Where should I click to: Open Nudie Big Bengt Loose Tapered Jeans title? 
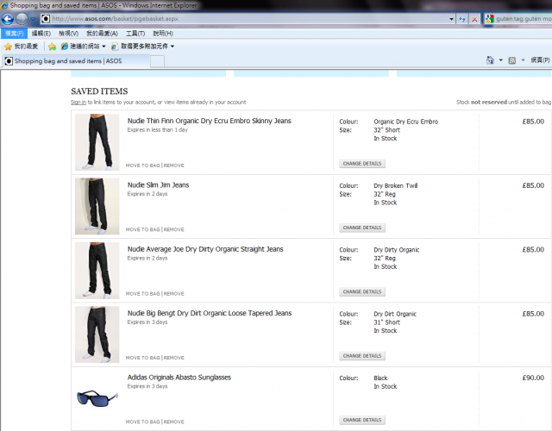pos(210,313)
